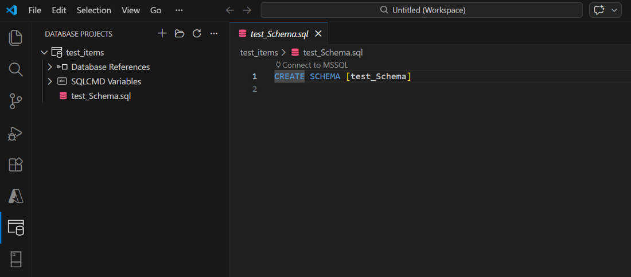Open the Selection menu
Viewport: 631px width, 277px height.
(x=94, y=10)
